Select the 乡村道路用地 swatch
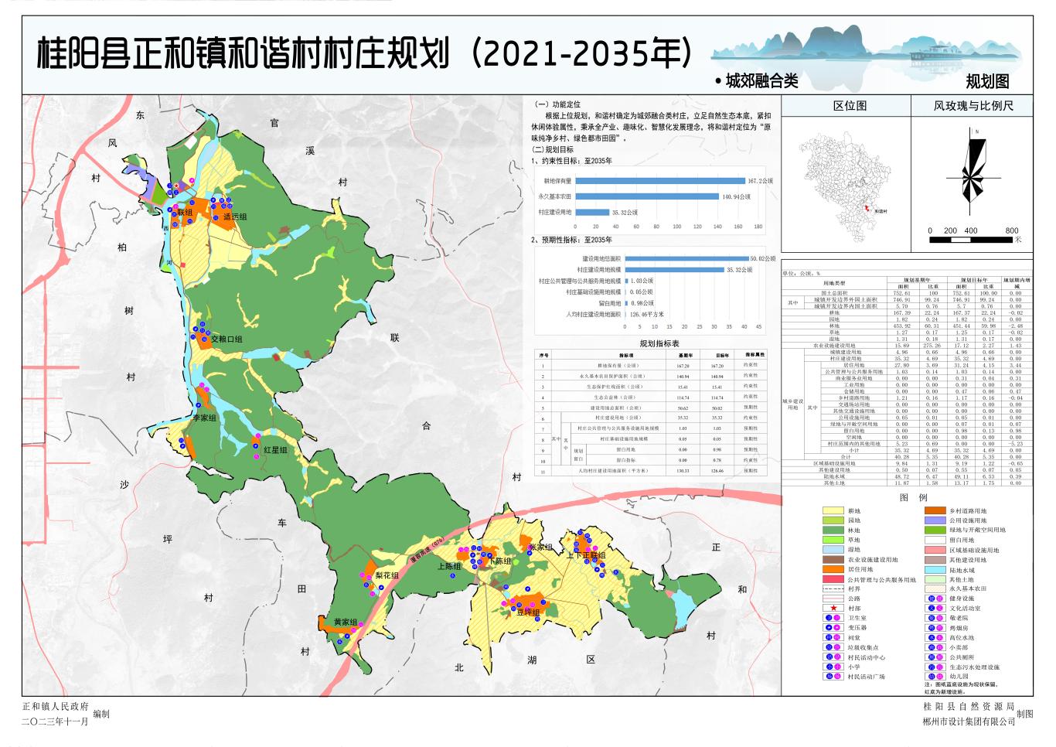 (x=935, y=511)
